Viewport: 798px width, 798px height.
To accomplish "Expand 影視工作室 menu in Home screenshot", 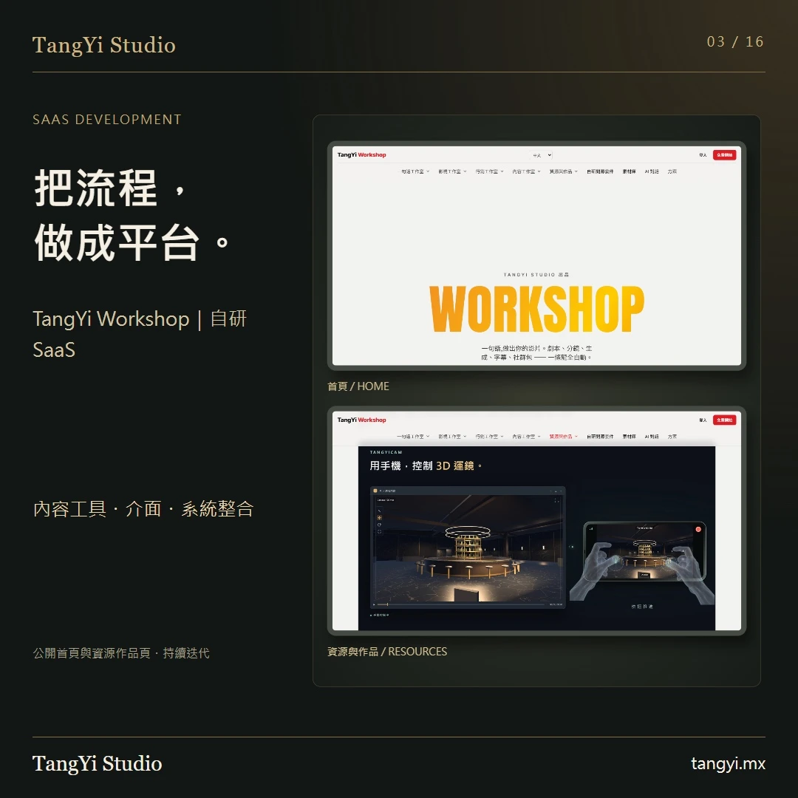I will (x=452, y=171).
